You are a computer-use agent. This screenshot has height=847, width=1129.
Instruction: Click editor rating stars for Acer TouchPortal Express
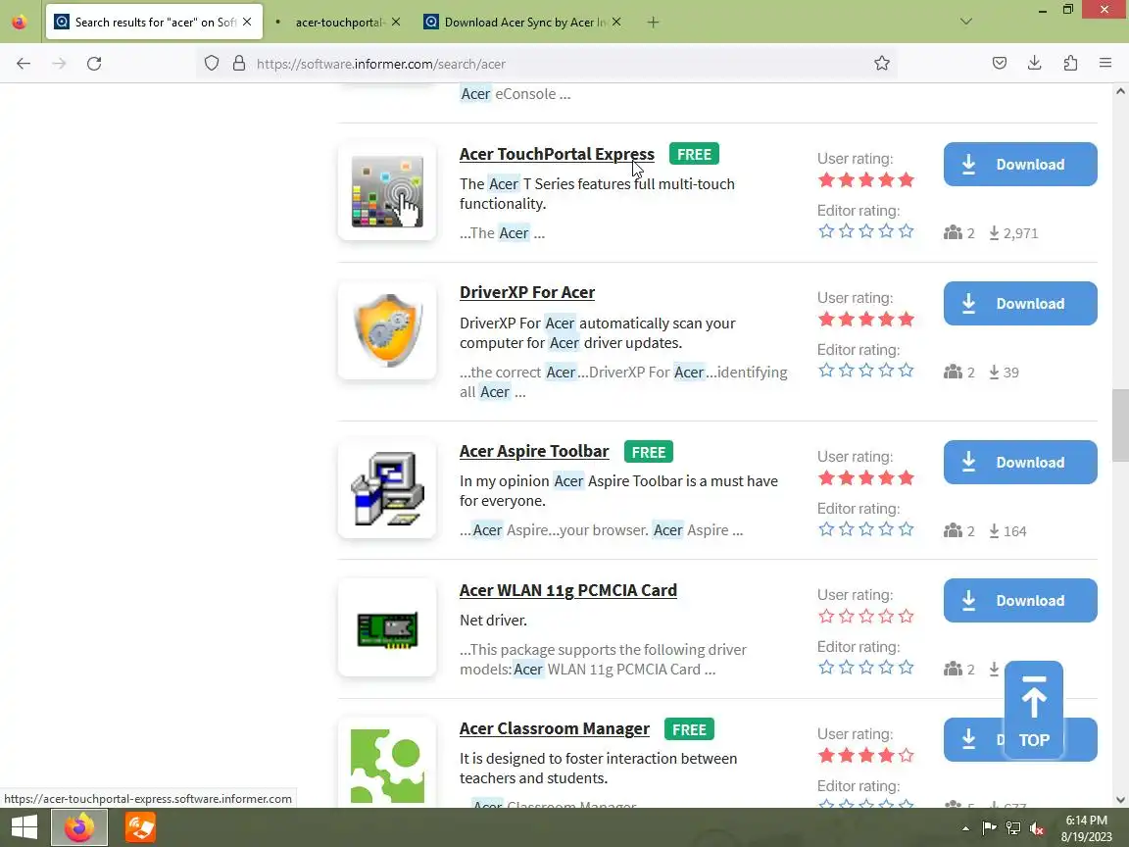tap(866, 231)
